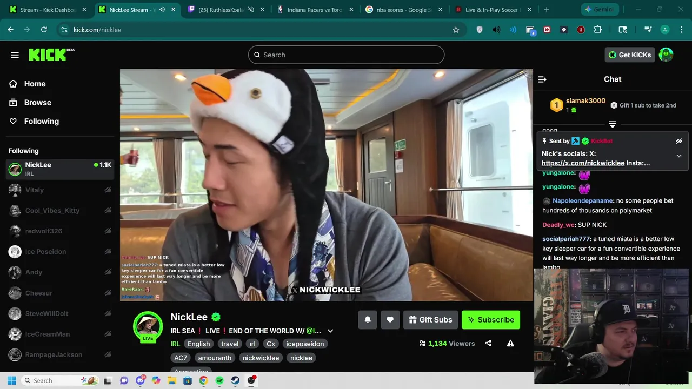Share the stream via share icon

pyautogui.click(x=488, y=343)
